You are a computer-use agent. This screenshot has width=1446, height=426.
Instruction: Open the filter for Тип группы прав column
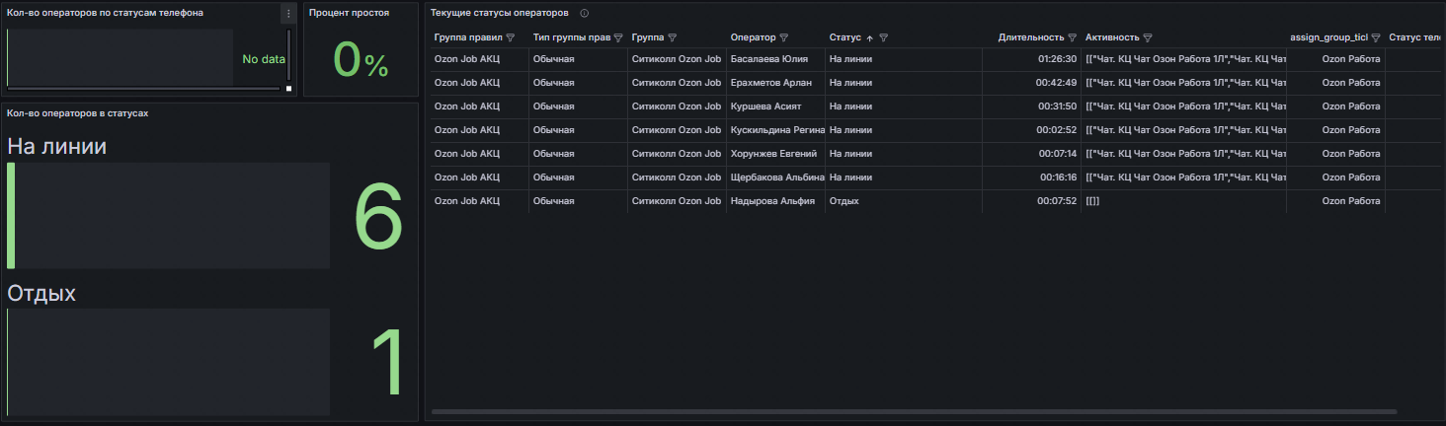(617, 37)
